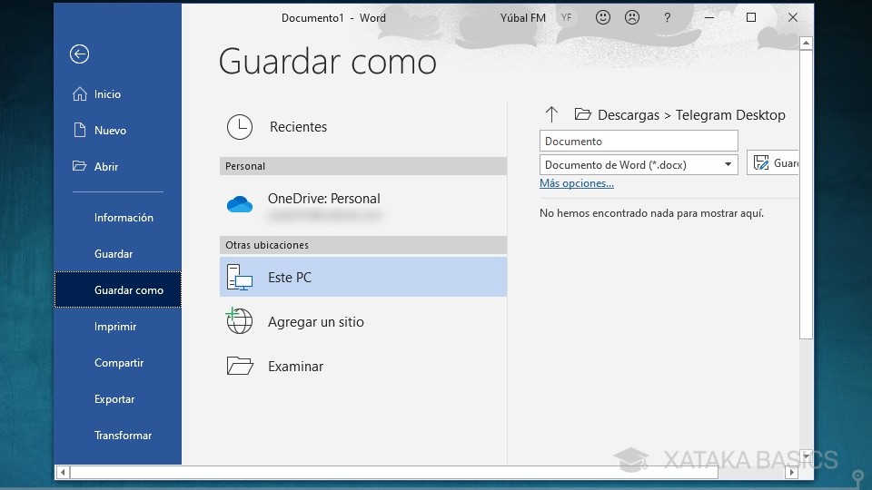This screenshot has width=872, height=490.
Task: Go up one folder level arrow
Action: click(x=551, y=114)
